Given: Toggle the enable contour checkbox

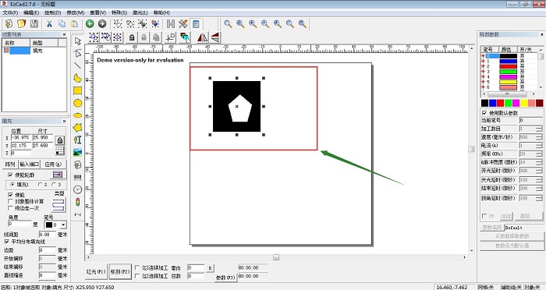Looking at the screenshot, I should [10, 175].
